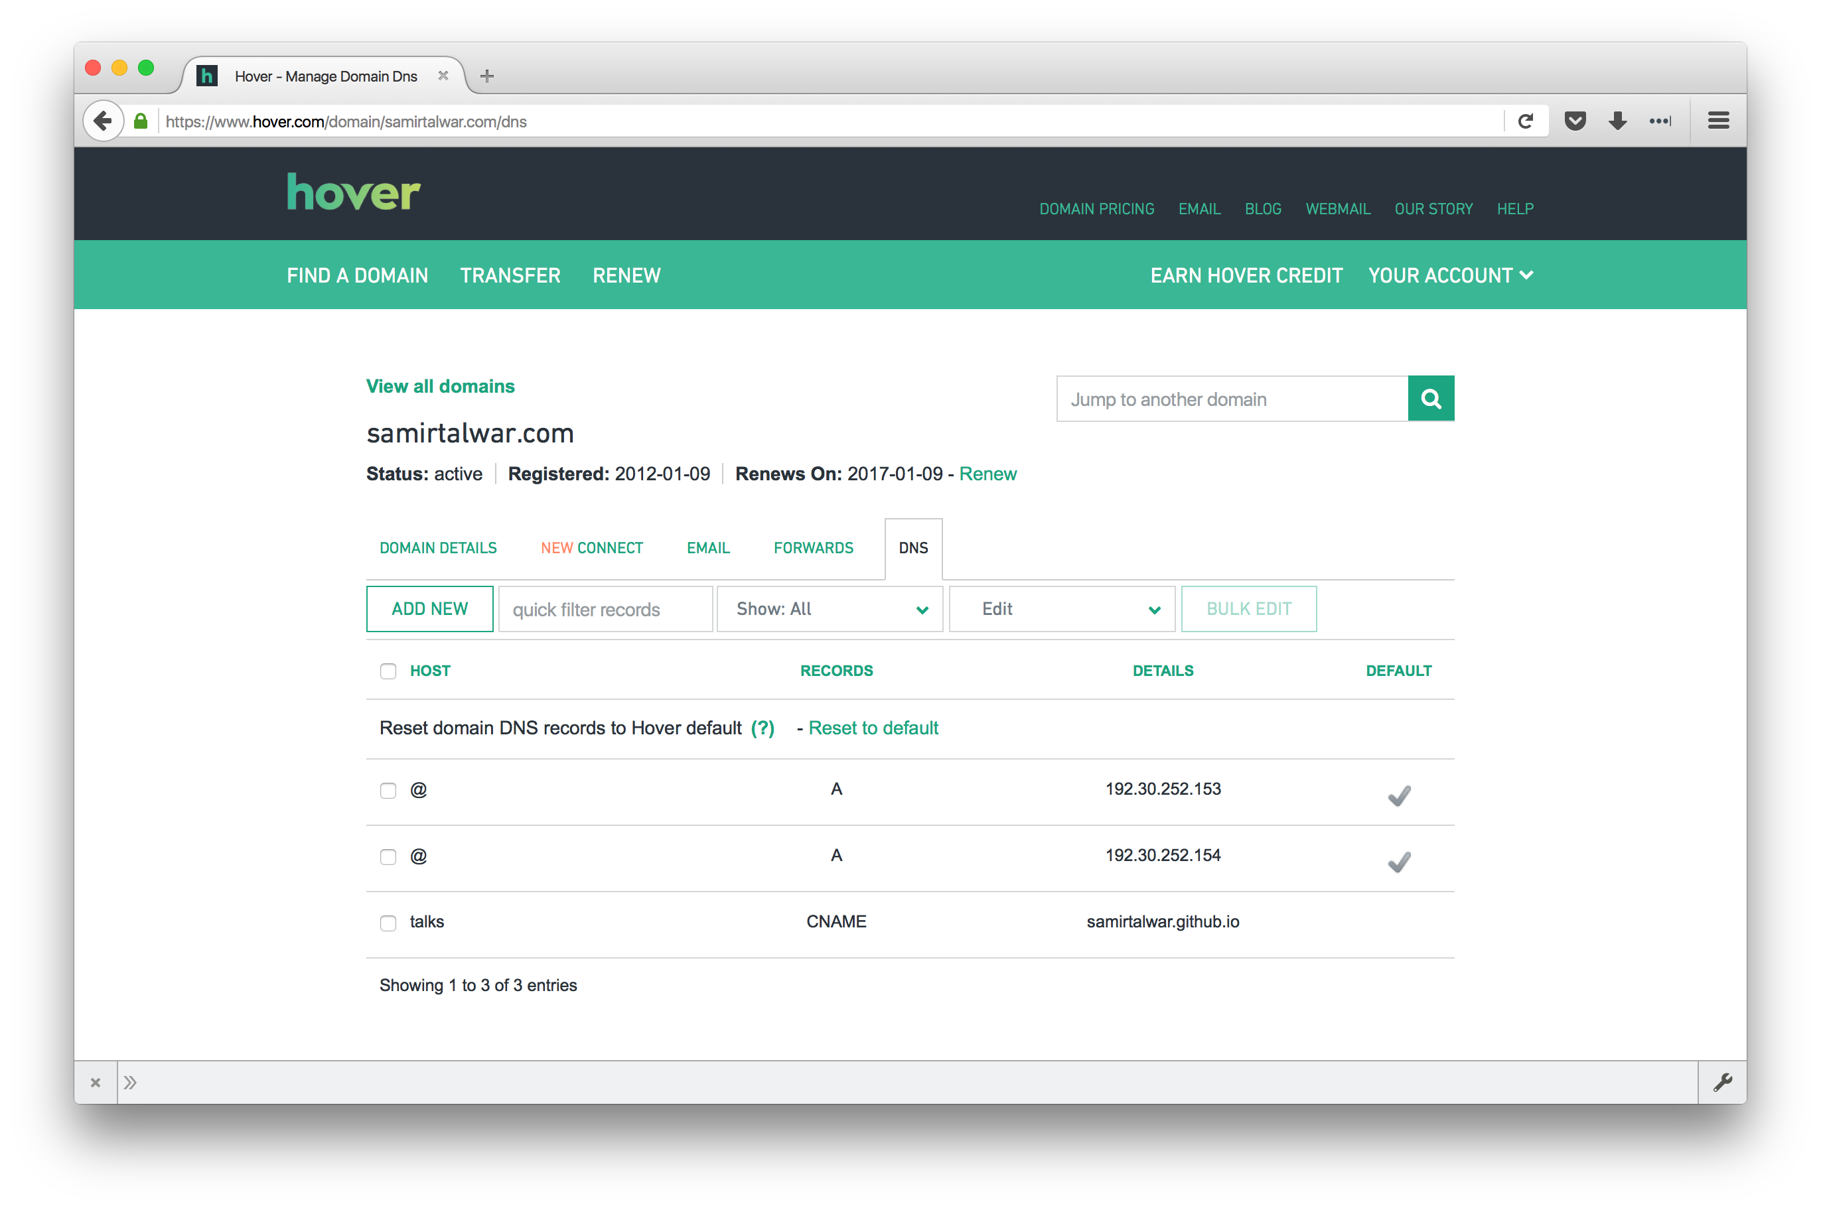Click the Pocket save icon

click(1575, 121)
